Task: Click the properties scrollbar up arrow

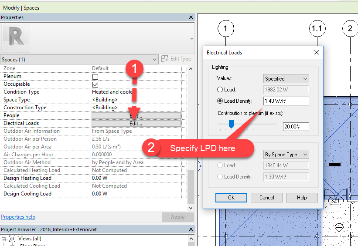Action: (x=191, y=69)
